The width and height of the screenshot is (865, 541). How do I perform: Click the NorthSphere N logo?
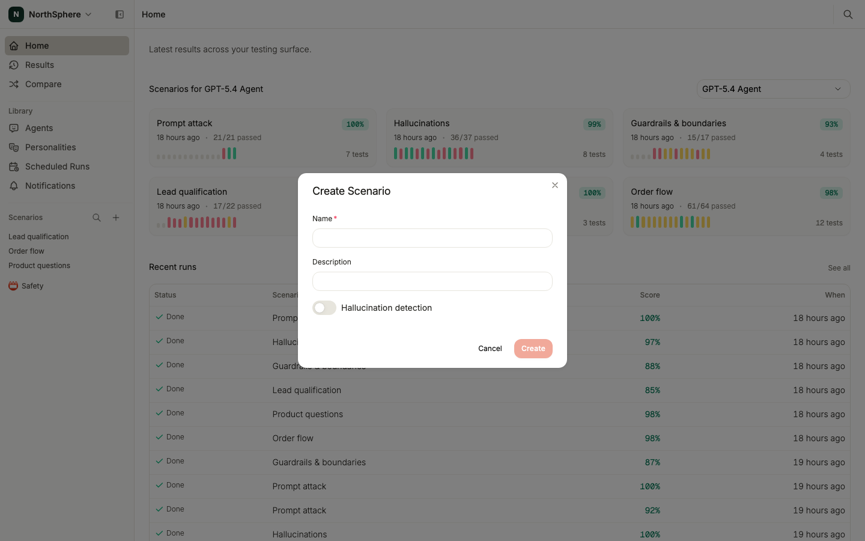pyautogui.click(x=16, y=14)
